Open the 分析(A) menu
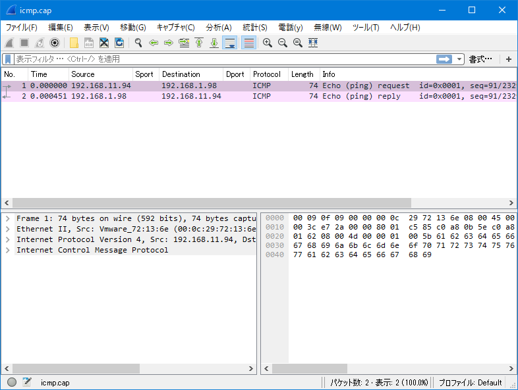518x390 pixels. pyautogui.click(x=219, y=28)
